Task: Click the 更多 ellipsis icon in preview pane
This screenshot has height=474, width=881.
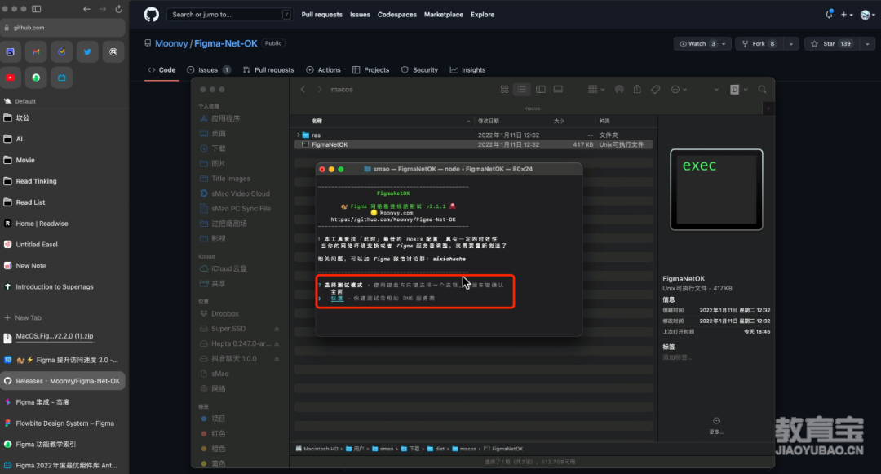Action: click(x=716, y=421)
